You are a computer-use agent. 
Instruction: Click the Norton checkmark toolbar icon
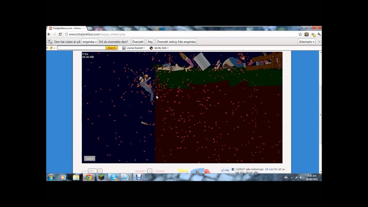[51, 48]
